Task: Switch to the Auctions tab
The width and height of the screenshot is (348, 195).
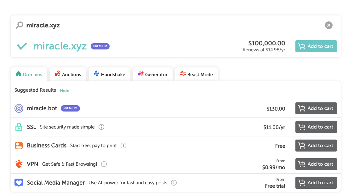Action: coord(68,74)
